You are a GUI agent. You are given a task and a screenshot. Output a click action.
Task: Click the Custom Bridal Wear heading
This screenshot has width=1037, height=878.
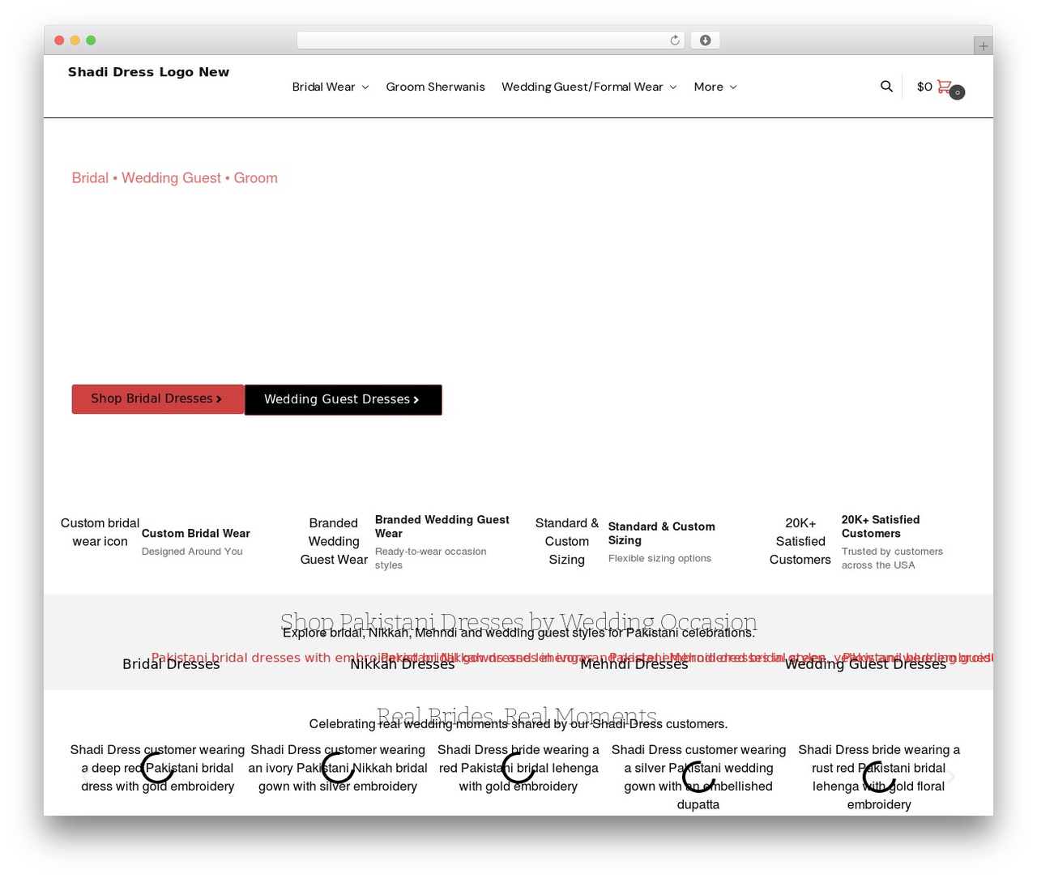[195, 533]
